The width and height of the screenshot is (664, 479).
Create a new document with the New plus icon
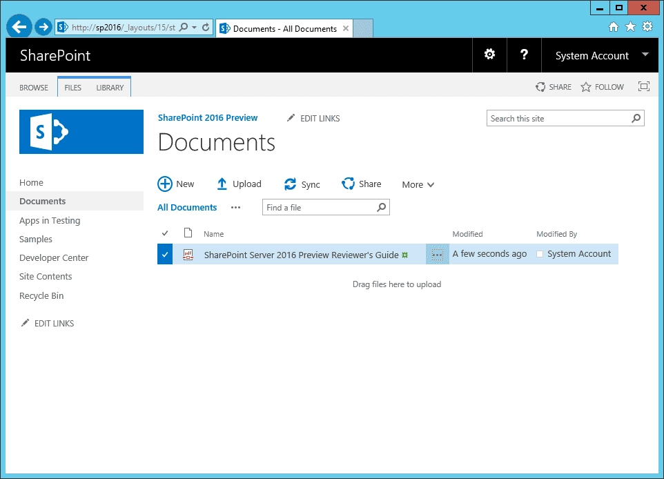pos(165,184)
